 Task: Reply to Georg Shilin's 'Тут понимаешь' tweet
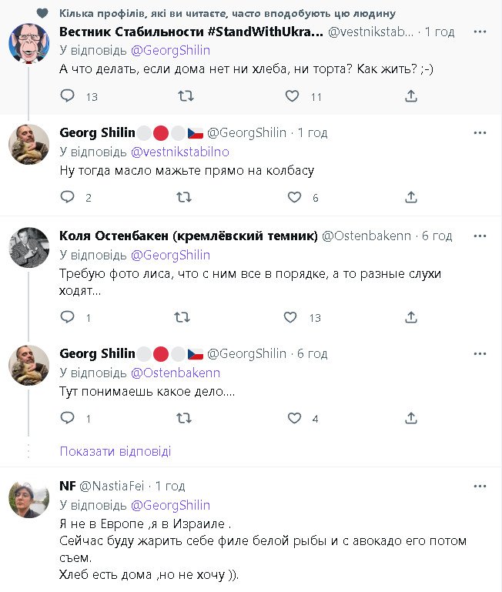click(68, 419)
